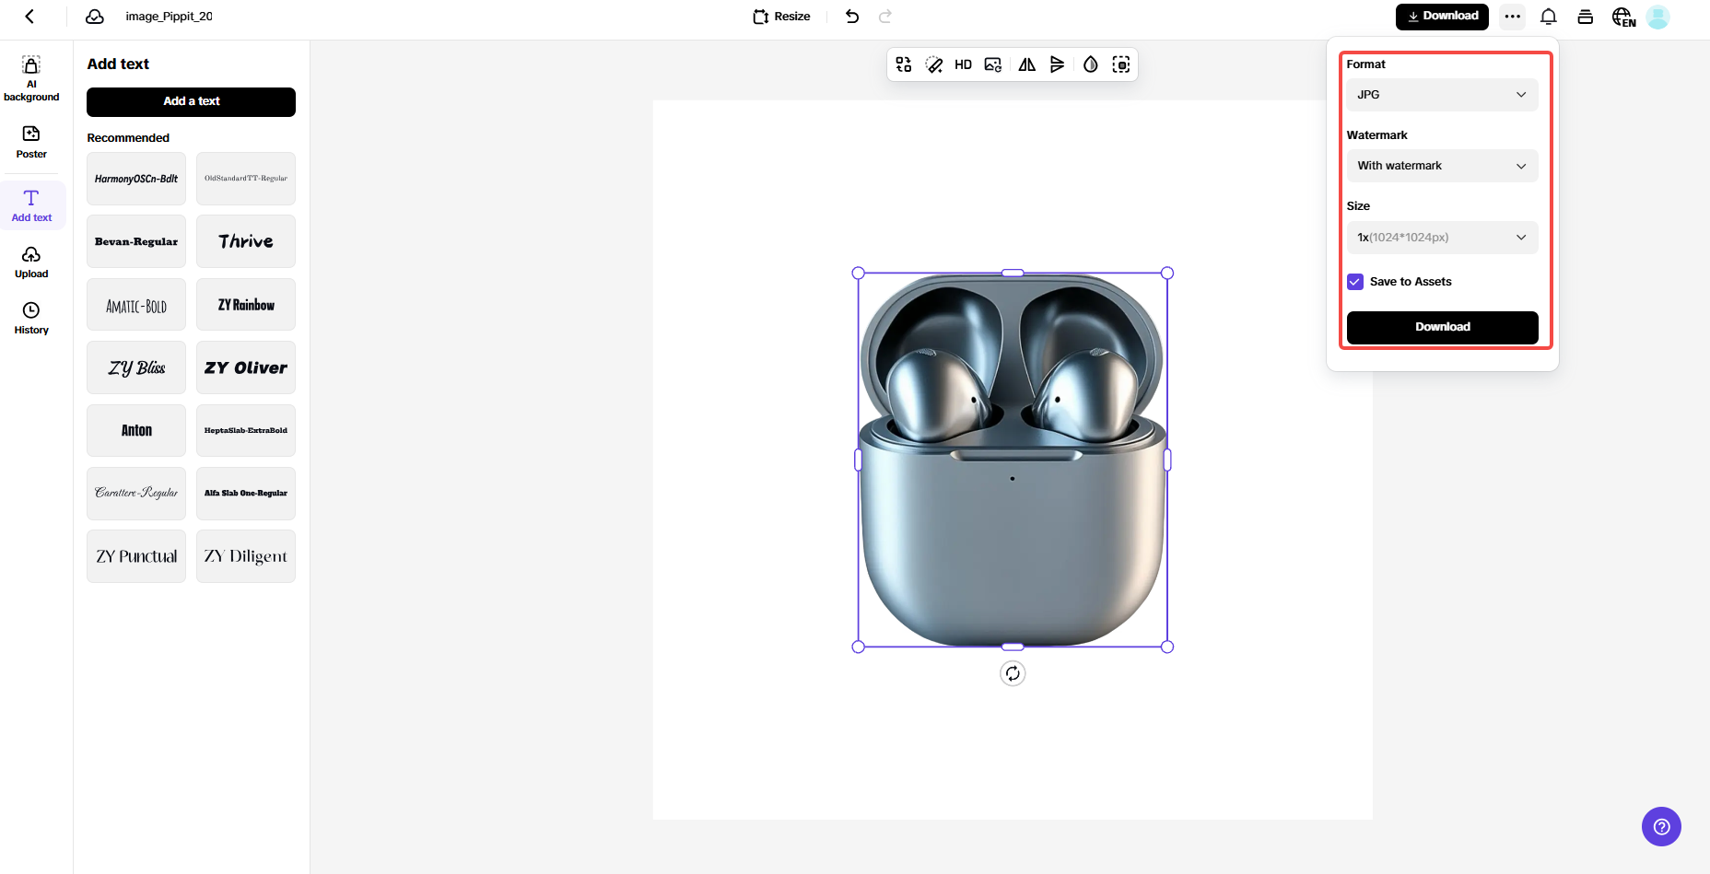The width and height of the screenshot is (1710, 874).
Task: Click the rotate handle below the earbuds image
Action: point(1013,674)
